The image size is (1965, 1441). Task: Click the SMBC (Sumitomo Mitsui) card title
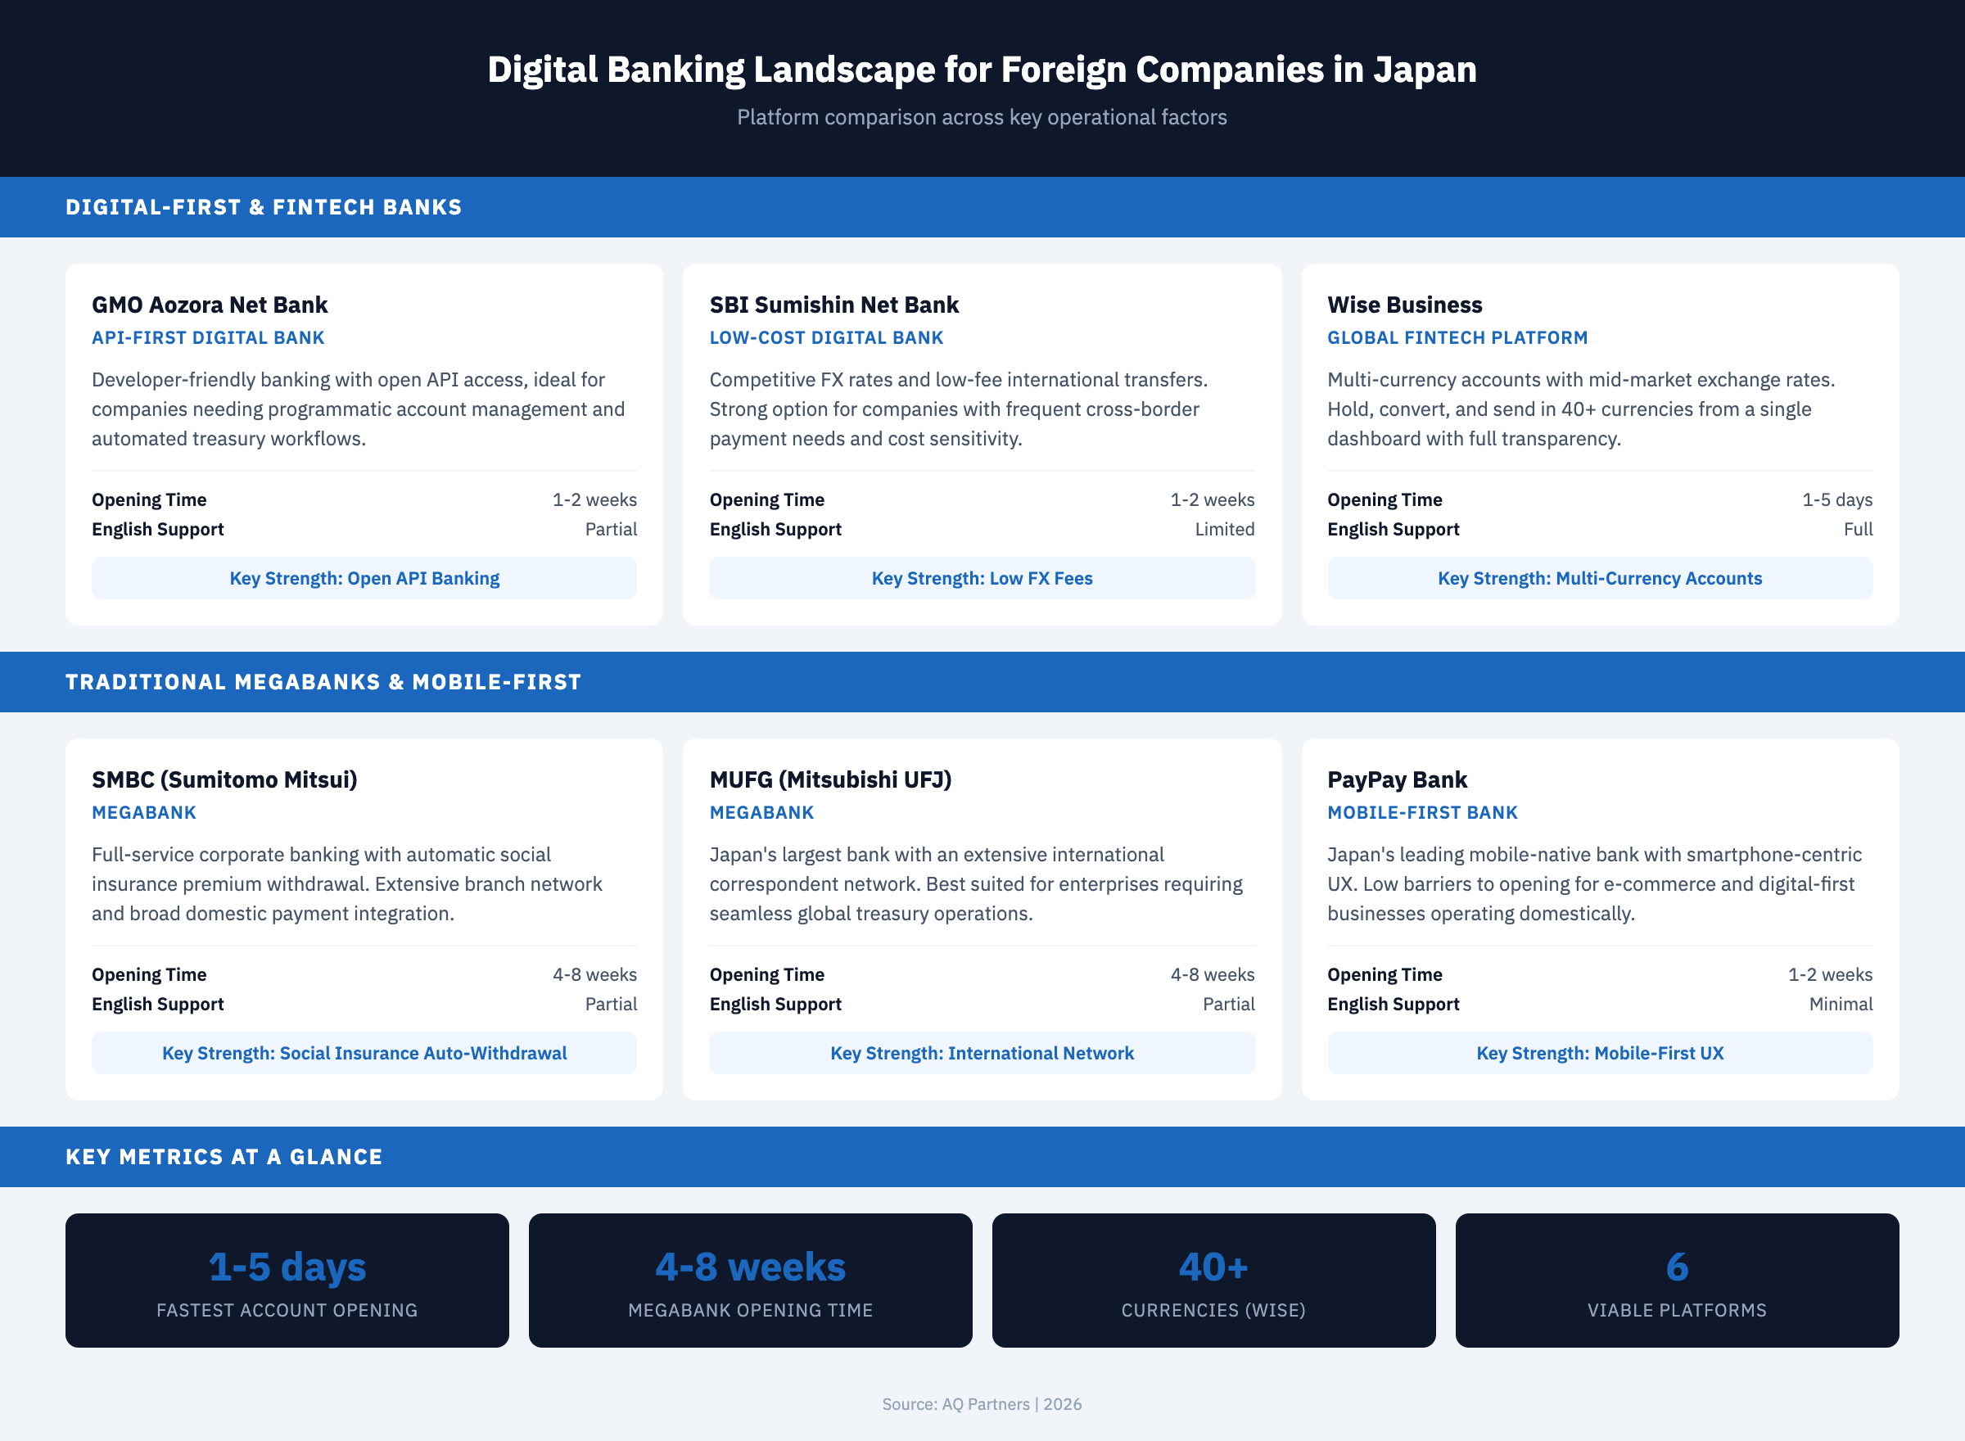(224, 779)
